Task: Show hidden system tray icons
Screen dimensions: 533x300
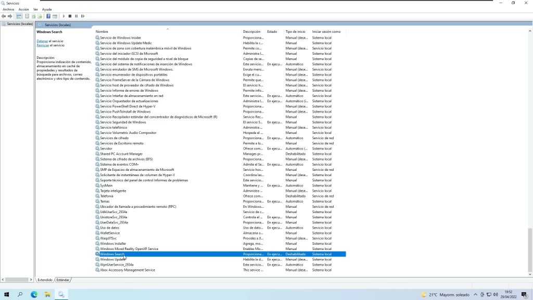Action: (x=475, y=295)
